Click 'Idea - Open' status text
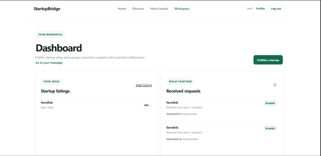This screenshot has width=321, height=156. tap(47, 108)
